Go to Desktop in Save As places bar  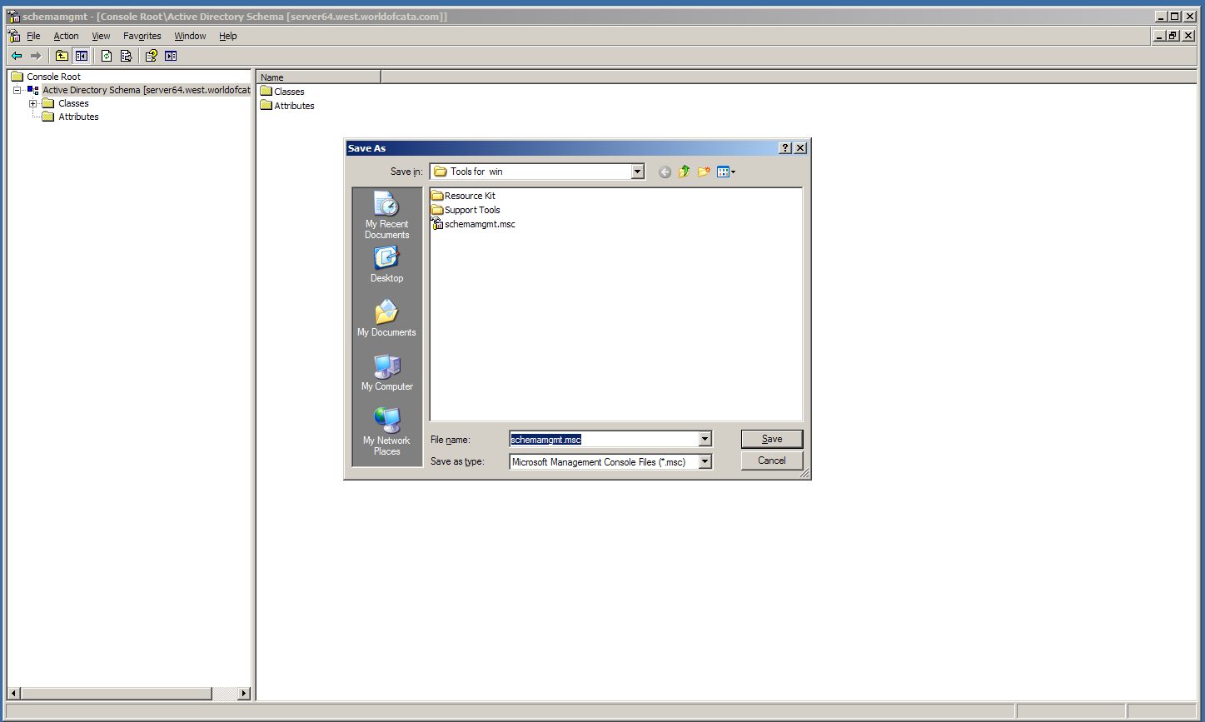click(387, 265)
